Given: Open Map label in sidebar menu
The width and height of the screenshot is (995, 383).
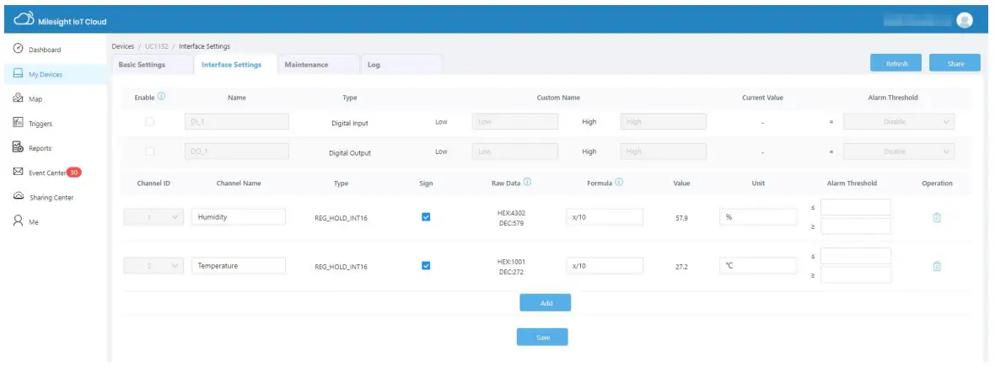Looking at the screenshot, I should click(35, 98).
